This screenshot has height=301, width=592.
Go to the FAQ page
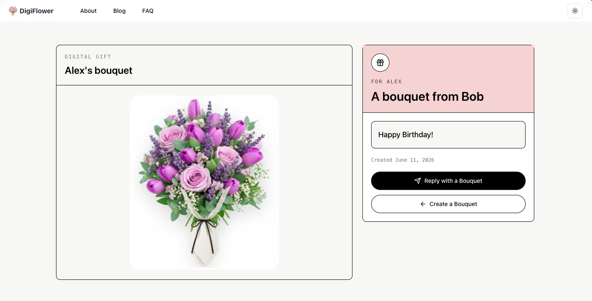(148, 11)
